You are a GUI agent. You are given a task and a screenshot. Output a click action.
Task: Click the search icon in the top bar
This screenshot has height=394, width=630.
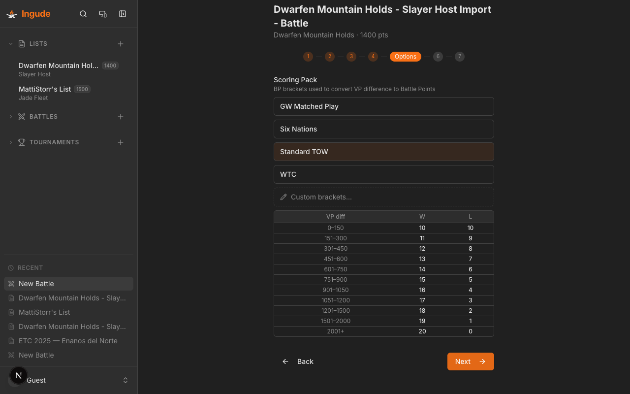pos(83,14)
